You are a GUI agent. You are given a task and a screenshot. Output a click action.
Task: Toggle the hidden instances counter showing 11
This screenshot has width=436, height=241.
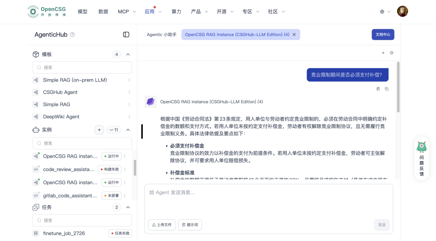pos(114,130)
